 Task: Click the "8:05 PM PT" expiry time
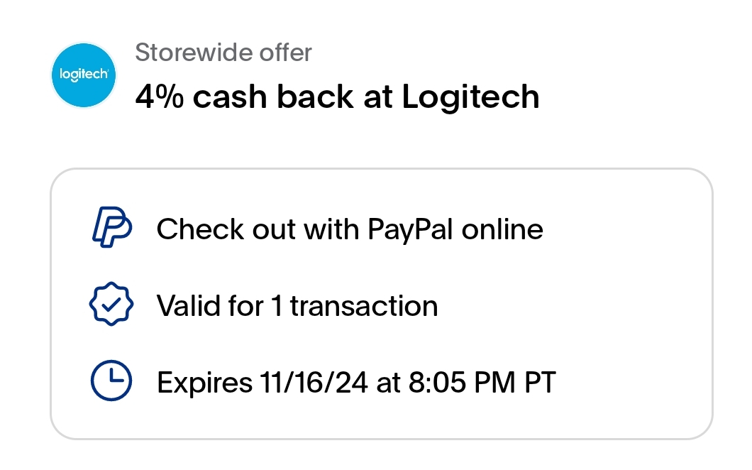(483, 383)
